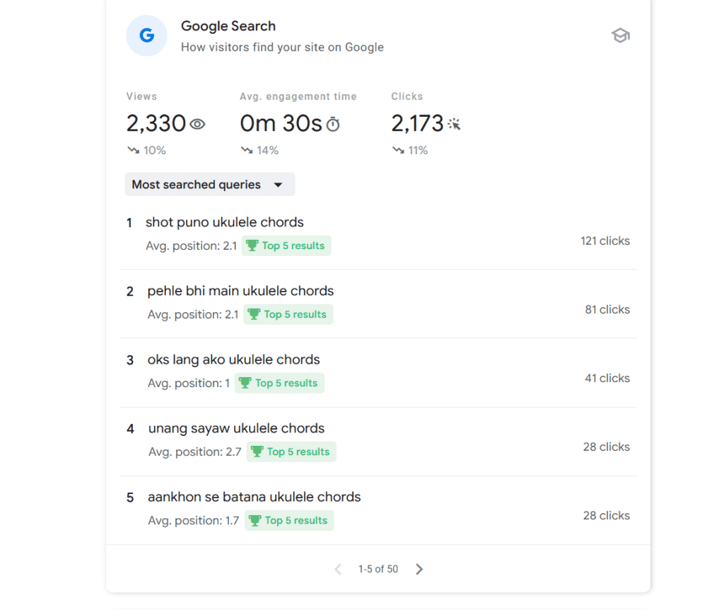Click the eye icon beside Views
The width and height of the screenshot is (724, 610).
[197, 125]
